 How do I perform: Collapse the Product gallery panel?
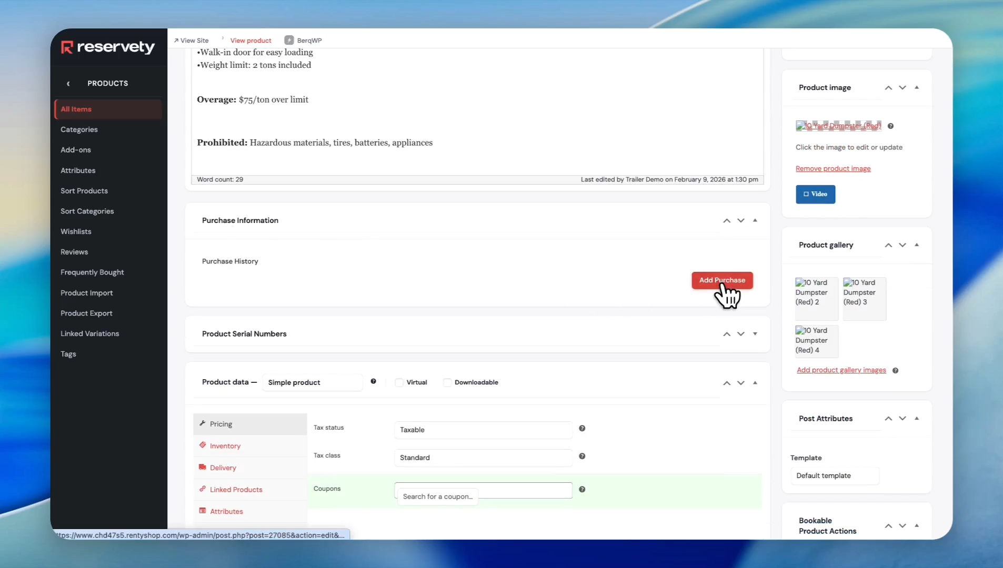pos(917,245)
